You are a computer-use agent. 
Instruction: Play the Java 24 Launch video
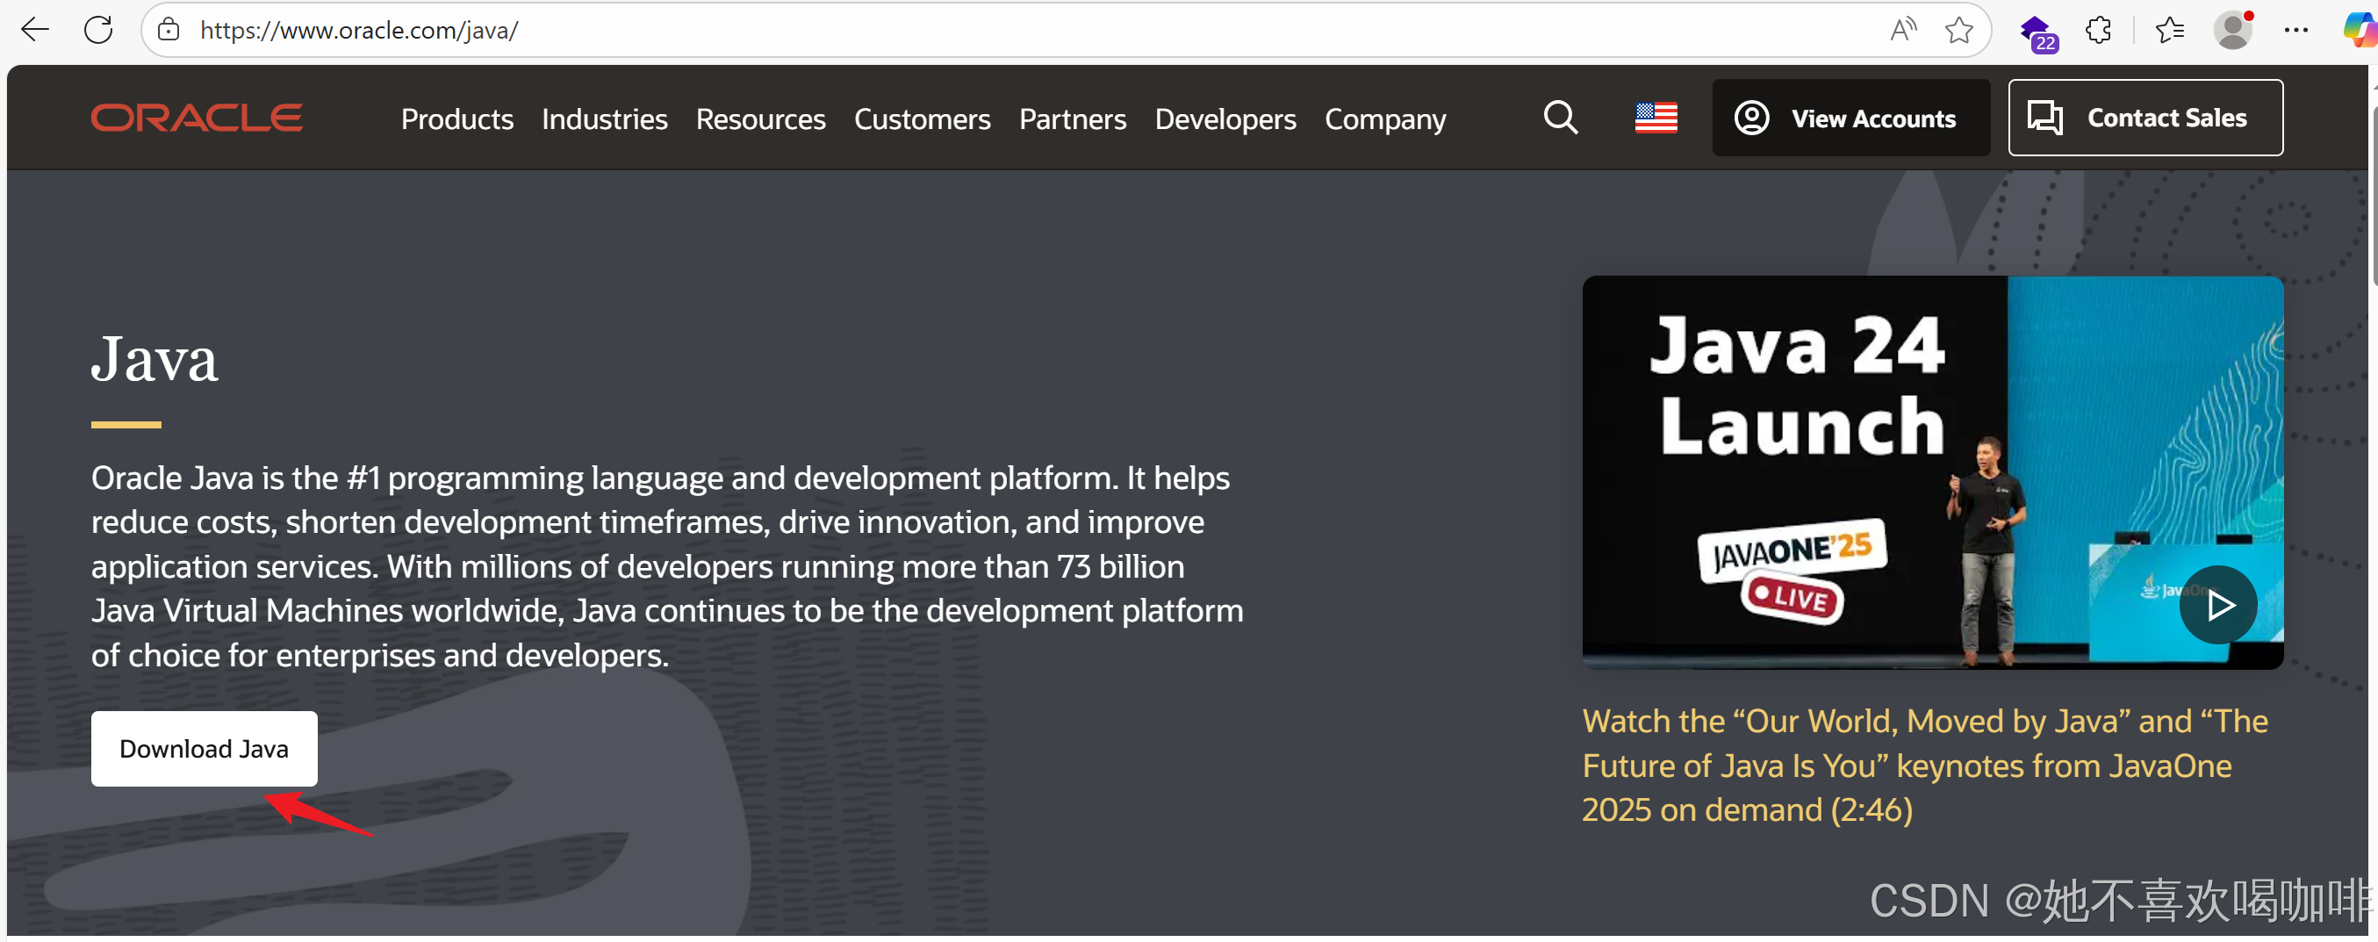point(2218,606)
